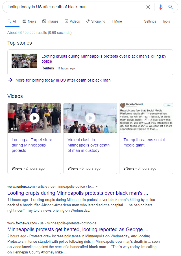Open the Trump tweet video thumbnail
The image size is (181, 256).
click(x=146, y=118)
